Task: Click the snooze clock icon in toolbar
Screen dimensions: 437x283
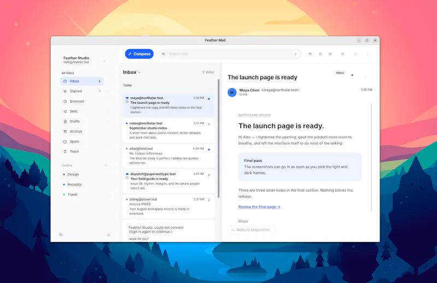Action: point(342,54)
